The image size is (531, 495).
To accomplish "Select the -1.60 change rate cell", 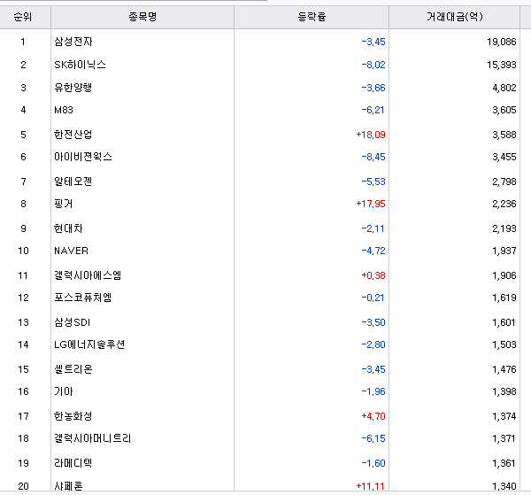I will coord(373,463).
